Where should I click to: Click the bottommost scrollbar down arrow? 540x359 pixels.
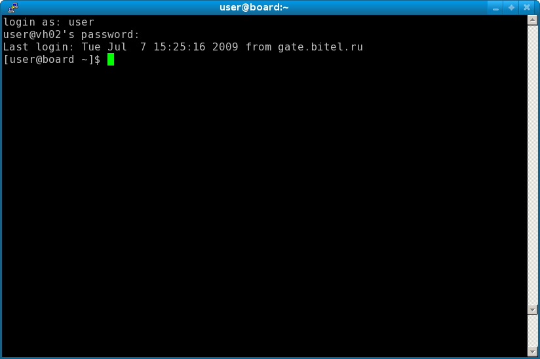coord(532,351)
